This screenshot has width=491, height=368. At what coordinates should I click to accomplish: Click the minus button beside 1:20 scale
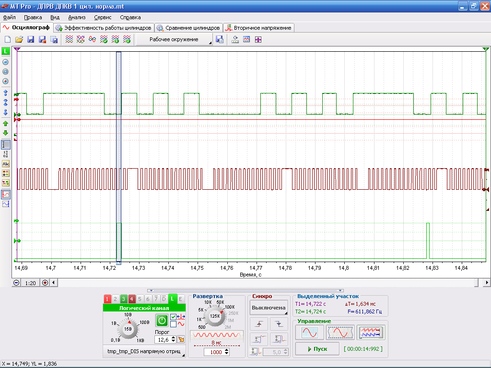click(x=16, y=283)
